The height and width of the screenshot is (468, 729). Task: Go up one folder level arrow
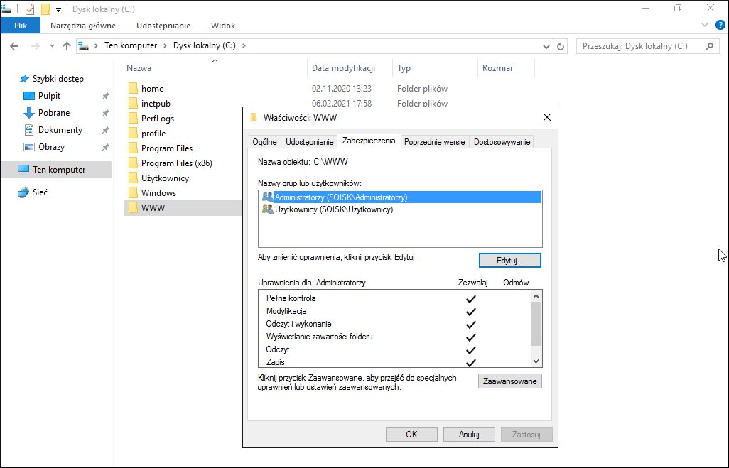pos(67,46)
